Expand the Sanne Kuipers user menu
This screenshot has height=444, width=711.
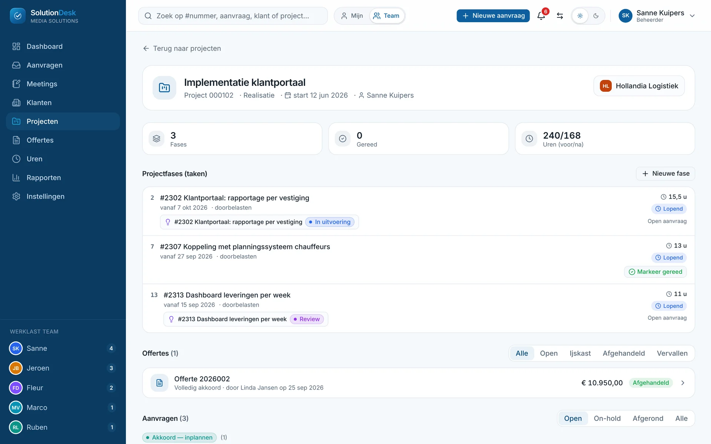pos(657,16)
